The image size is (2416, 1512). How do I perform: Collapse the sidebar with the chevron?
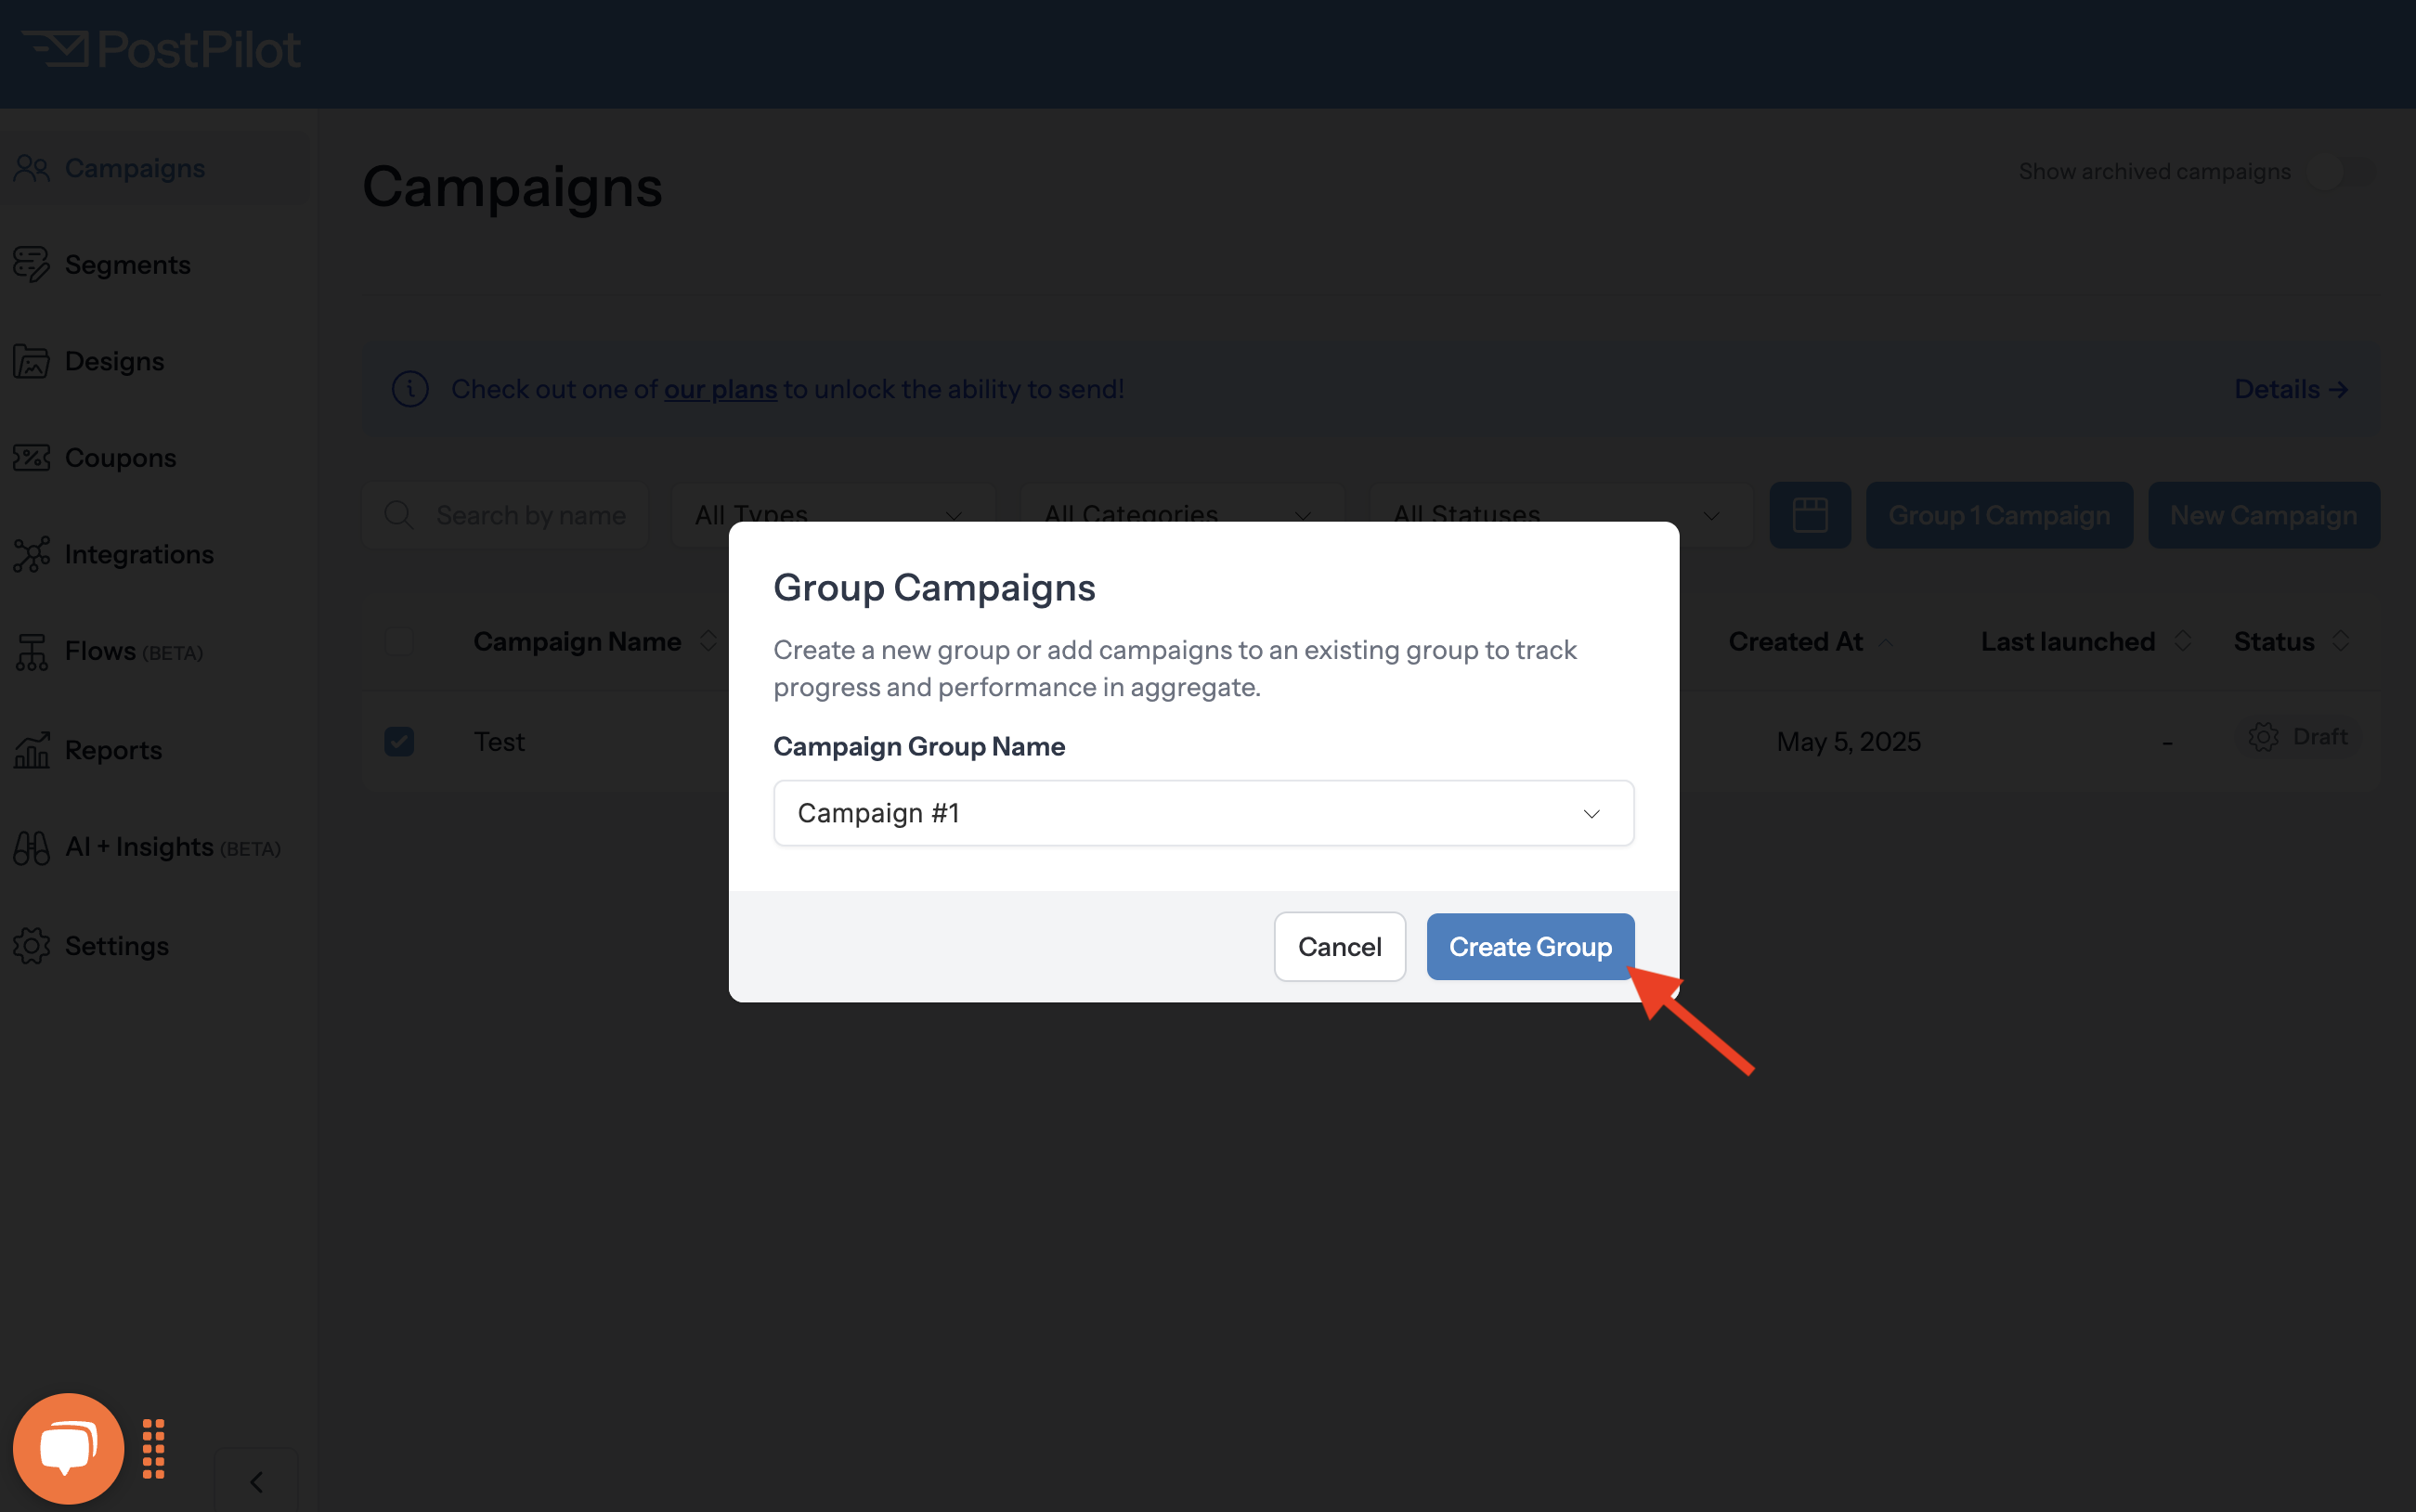(x=256, y=1481)
